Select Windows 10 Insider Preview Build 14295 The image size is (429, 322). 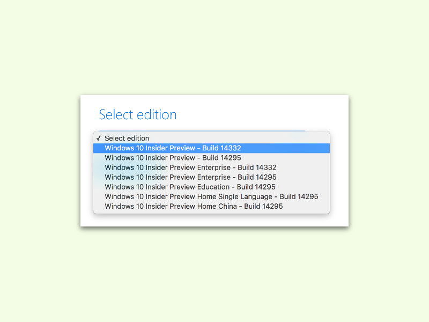pyautogui.click(x=211, y=158)
